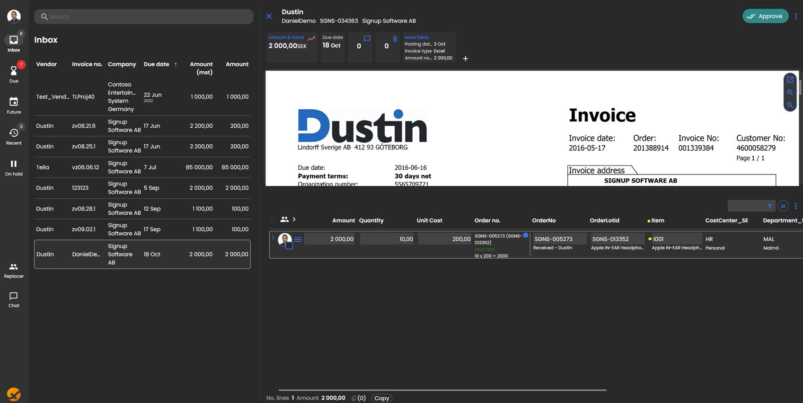This screenshot has width=803, height=403.
Task: Open the Replacer panel
Action: (14, 270)
